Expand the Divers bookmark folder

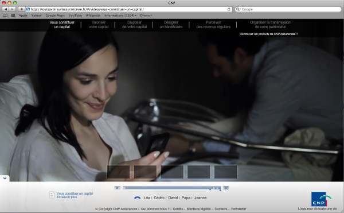(x=146, y=16)
